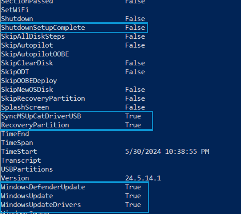Click the SplashScreen property name
The width and height of the screenshot is (241, 214).
pyautogui.click(x=25, y=107)
